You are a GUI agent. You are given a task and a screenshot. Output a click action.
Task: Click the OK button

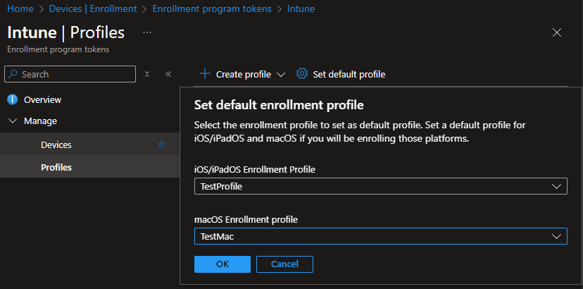coord(222,264)
